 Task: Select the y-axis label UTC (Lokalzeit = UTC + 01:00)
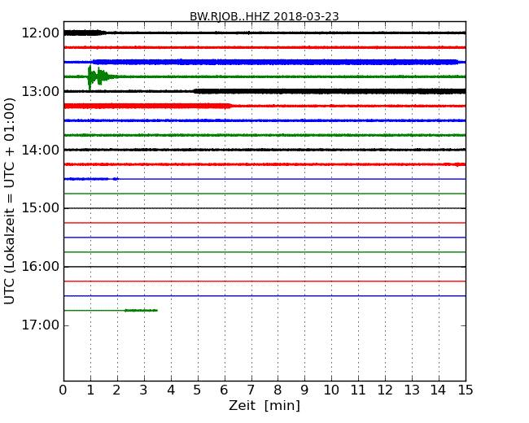coord(10,201)
